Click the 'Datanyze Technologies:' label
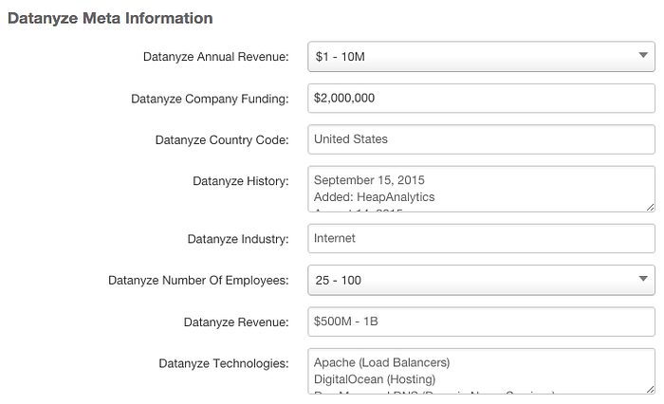Screen dimensions: 664x404 [x=224, y=363]
